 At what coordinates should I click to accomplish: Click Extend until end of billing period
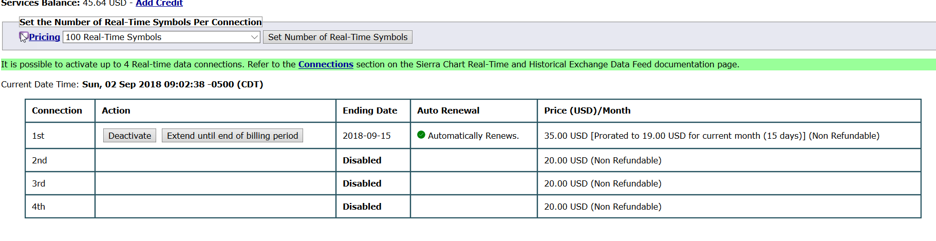click(232, 136)
